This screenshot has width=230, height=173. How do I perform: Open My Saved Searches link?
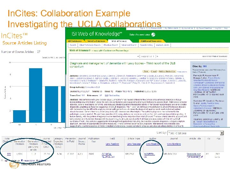point(204,28)
